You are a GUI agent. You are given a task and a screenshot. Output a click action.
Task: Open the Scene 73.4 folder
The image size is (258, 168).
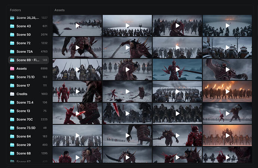click(28, 103)
